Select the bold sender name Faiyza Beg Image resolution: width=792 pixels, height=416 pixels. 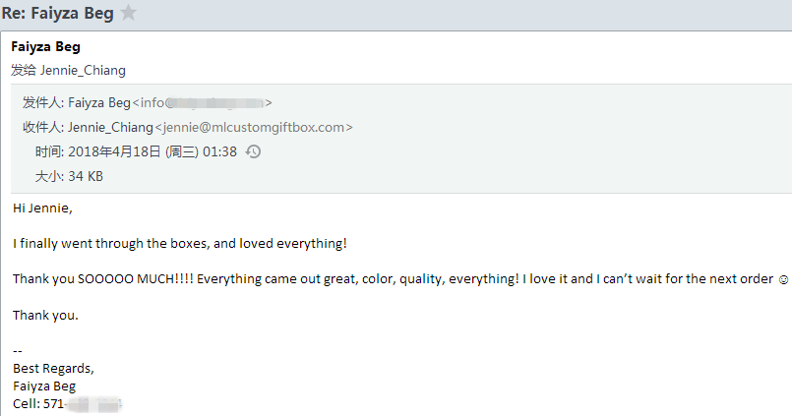(44, 47)
